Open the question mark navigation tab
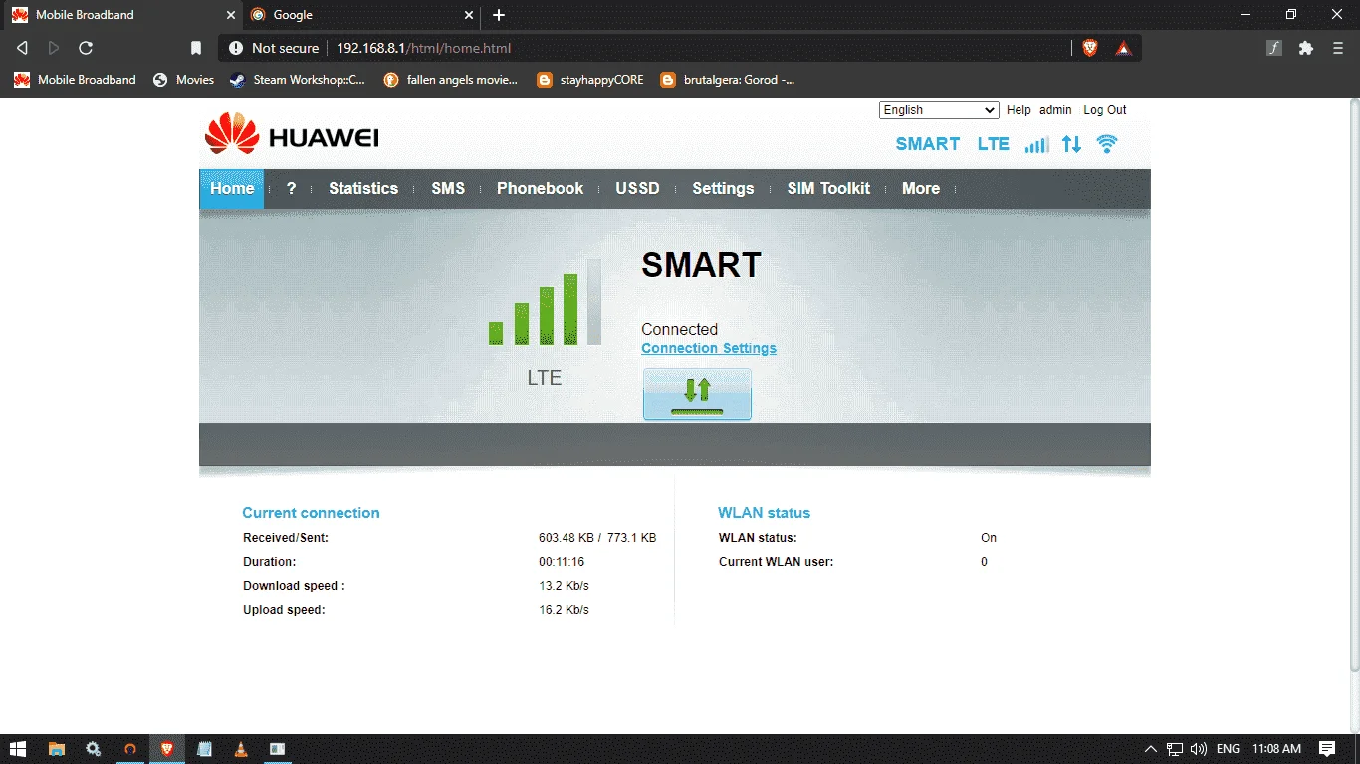The image size is (1360, 764). click(291, 189)
